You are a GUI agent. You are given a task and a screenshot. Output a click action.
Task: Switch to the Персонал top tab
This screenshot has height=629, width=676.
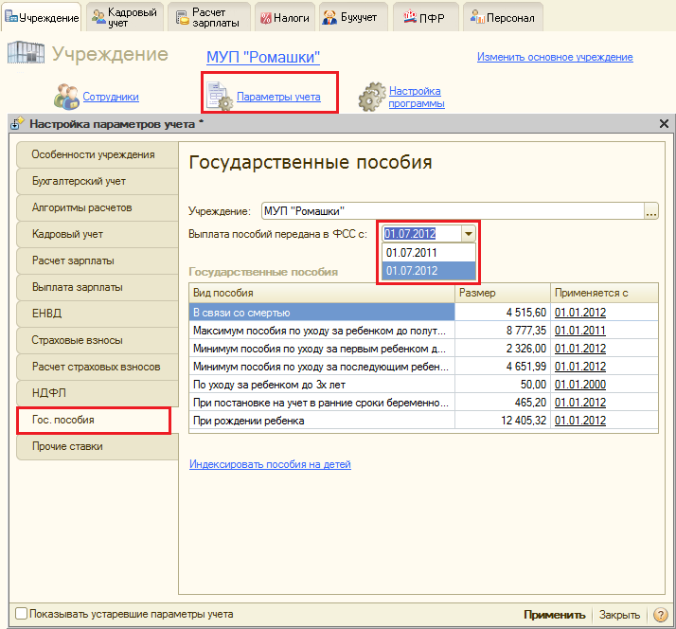click(x=503, y=18)
